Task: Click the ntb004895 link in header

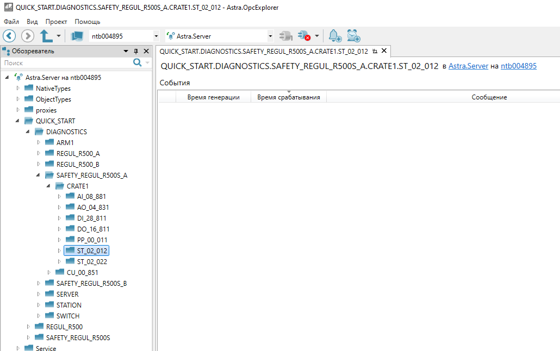Action: pyautogui.click(x=518, y=66)
